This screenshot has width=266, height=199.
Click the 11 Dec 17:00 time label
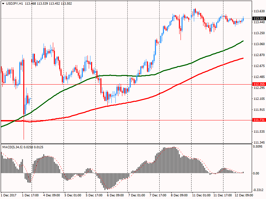tap(222, 195)
